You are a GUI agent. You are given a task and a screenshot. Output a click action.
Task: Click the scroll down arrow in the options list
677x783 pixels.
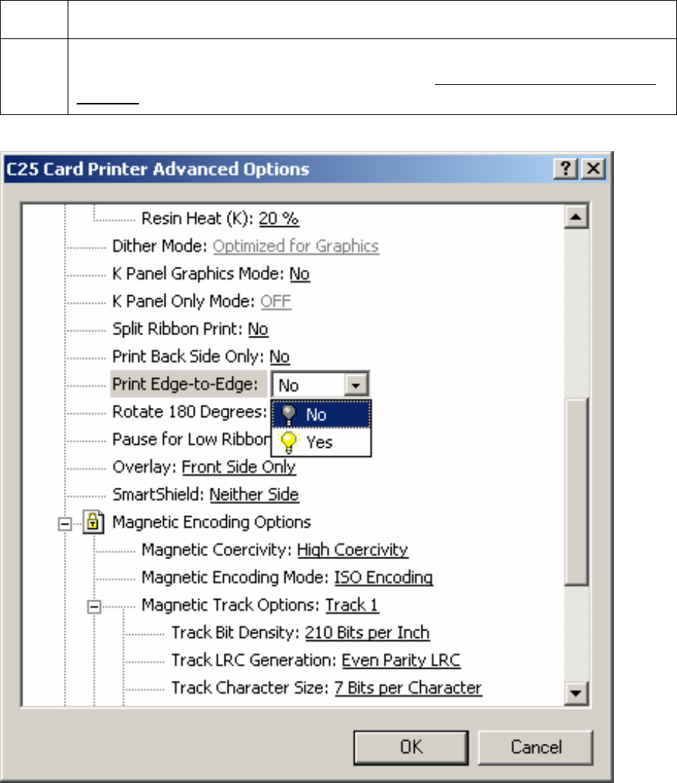(576, 693)
